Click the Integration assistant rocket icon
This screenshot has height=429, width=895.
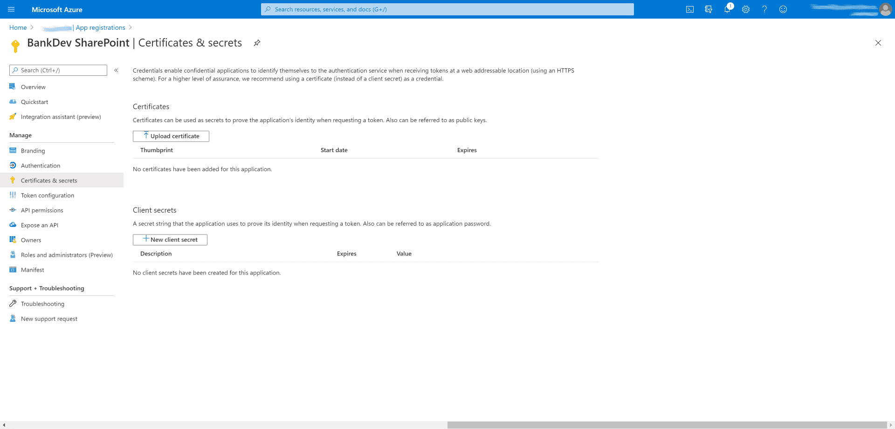(13, 117)
